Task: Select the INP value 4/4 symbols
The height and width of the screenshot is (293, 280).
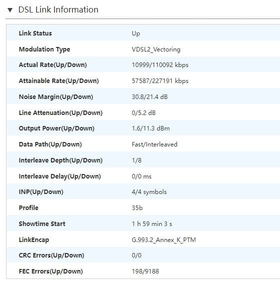Action: click(149, 192)
